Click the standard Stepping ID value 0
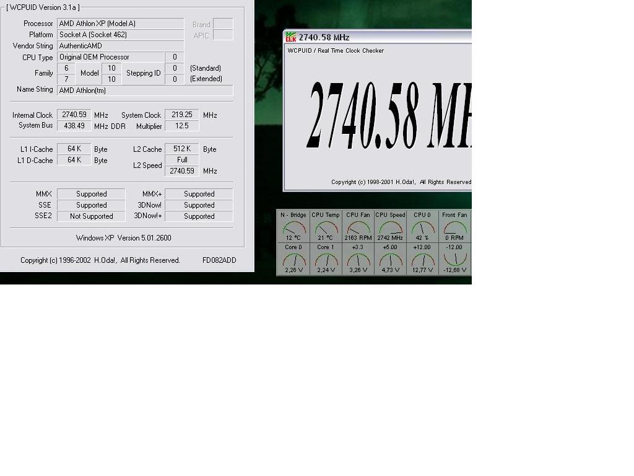This screenshot has height=476, width=634. (x=175, y=68)
